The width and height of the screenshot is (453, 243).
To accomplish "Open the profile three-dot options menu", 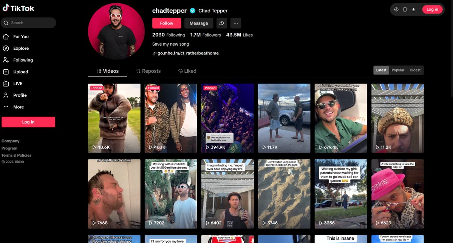I will 236,23.
